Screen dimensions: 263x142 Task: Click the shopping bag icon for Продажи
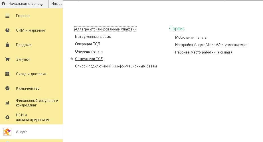(7, 45)
